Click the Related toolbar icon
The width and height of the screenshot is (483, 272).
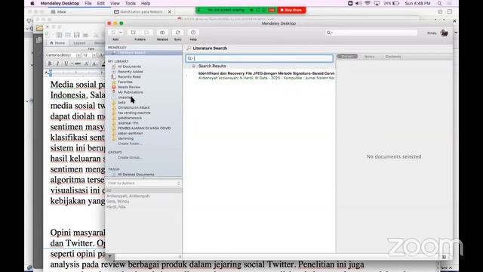click(162, 32)
